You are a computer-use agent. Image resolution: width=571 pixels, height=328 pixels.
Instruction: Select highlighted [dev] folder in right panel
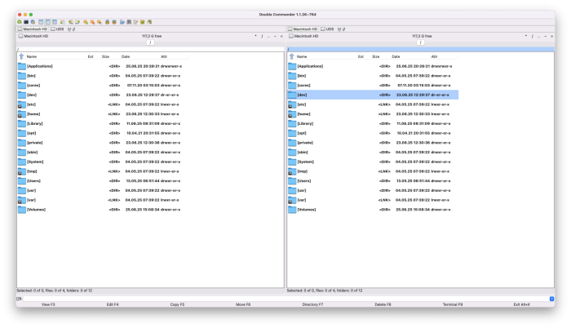click(x=373, y=95)
